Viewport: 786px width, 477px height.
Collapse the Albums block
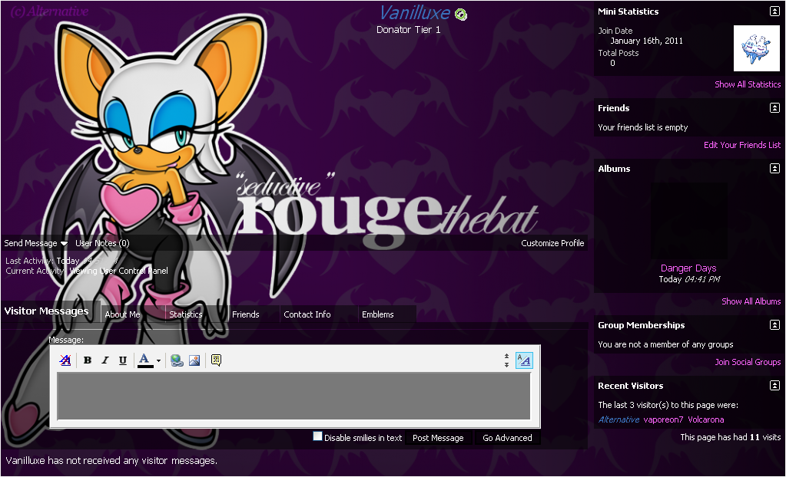tap(774, 168)
